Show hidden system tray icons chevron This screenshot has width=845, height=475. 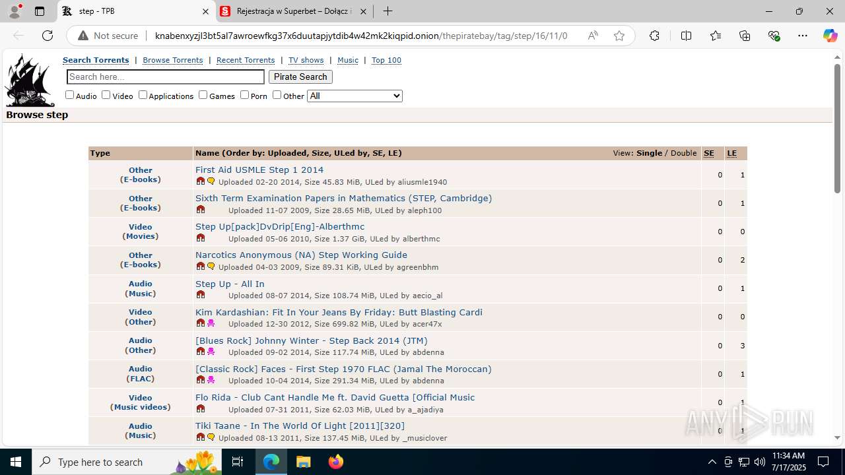click(712, 462)
